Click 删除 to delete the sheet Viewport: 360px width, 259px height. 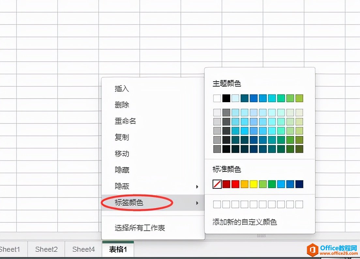click(122, 104)
